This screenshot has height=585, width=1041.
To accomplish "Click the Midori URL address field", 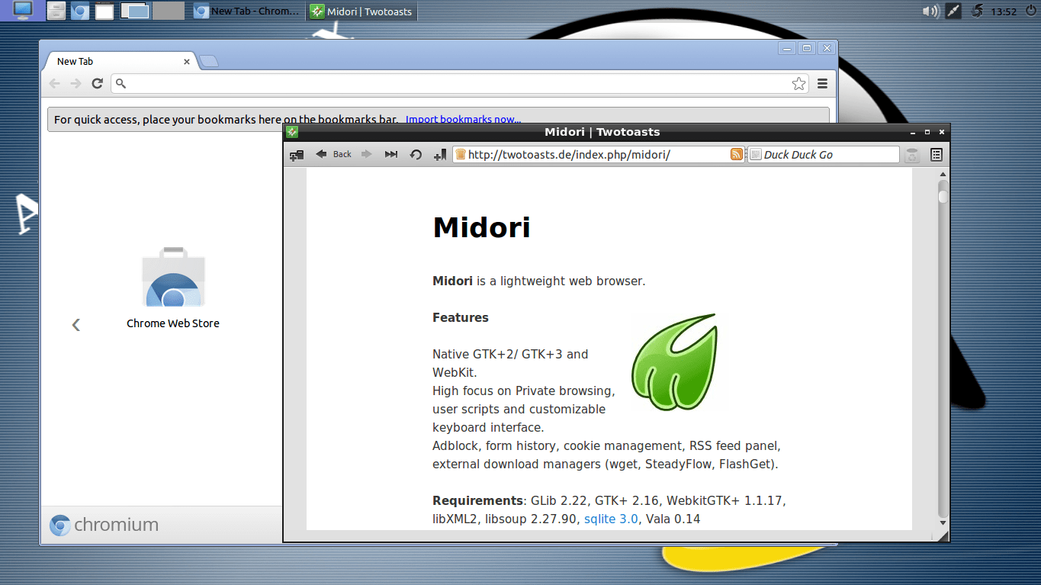I will [x=599, y=154].
